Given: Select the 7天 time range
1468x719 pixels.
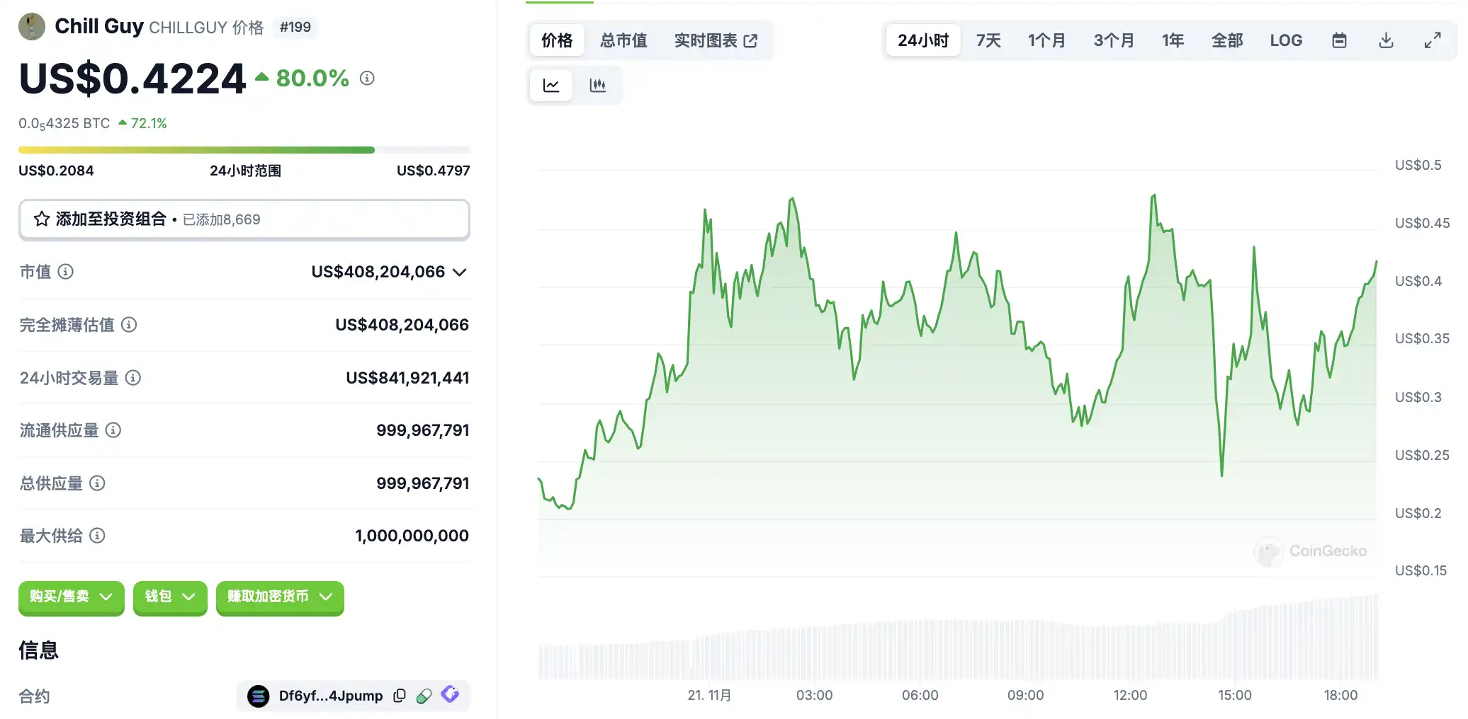Looking at the screenshot, I should pyautogui.click(x=988, y=40).
